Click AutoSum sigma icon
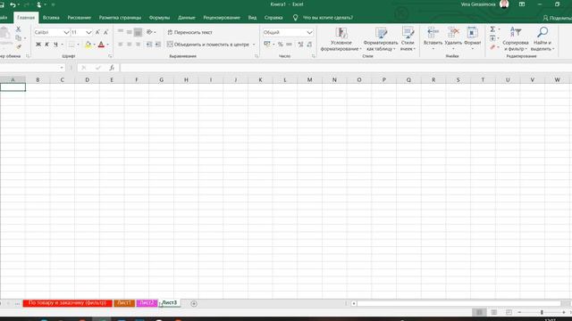Image resolution: width=572 pixels, height=321 pixels. click(x=492, y=29)
